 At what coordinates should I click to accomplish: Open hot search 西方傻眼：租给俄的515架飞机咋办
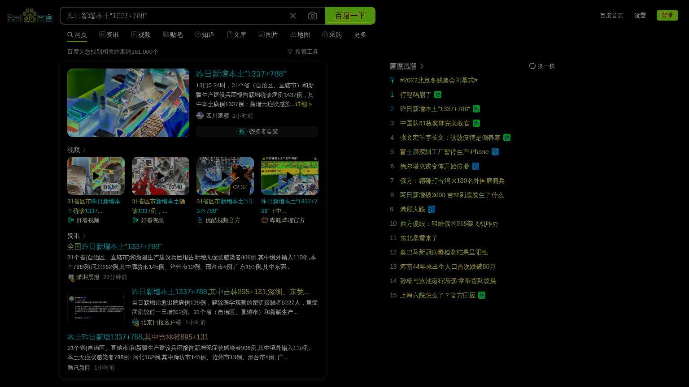(x=449, y=224)
